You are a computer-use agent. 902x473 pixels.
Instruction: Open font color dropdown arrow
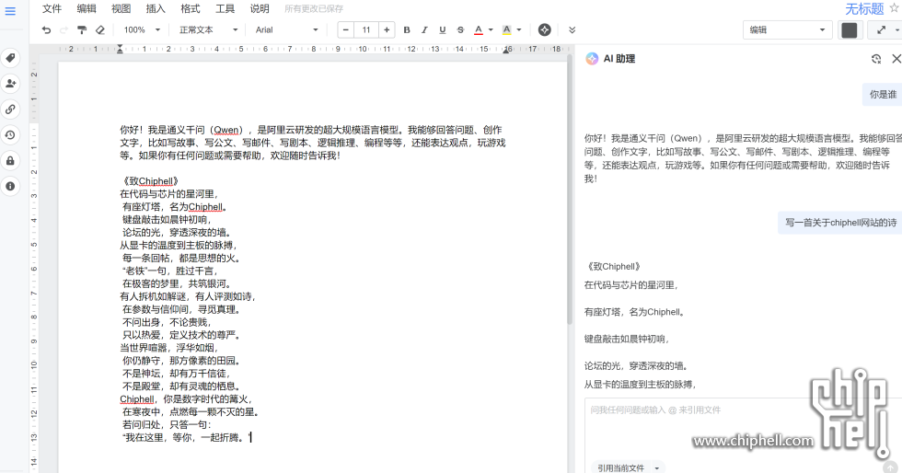[x=491, y=30]
